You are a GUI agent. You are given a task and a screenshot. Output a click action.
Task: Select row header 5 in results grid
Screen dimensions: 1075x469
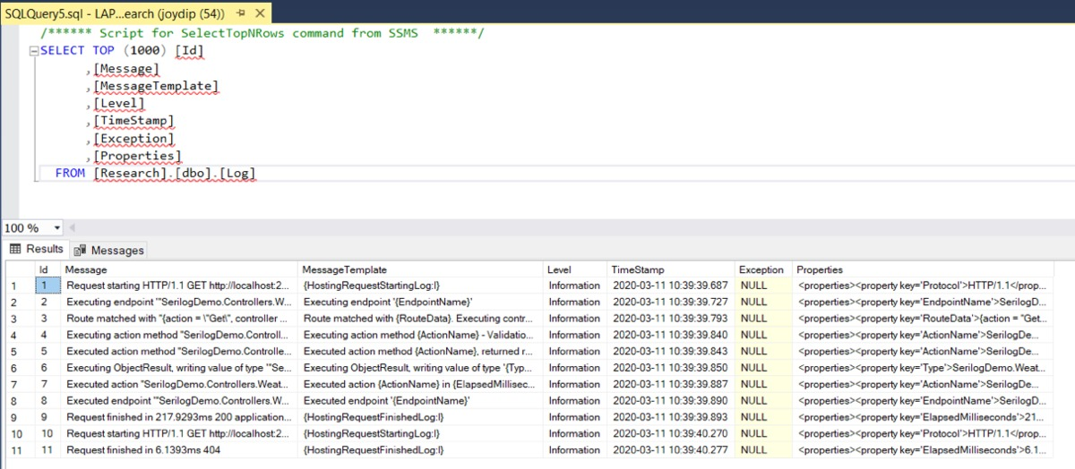19,352
